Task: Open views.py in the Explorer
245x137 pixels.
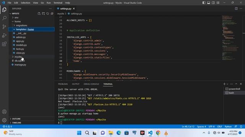Action: point(20,53)
